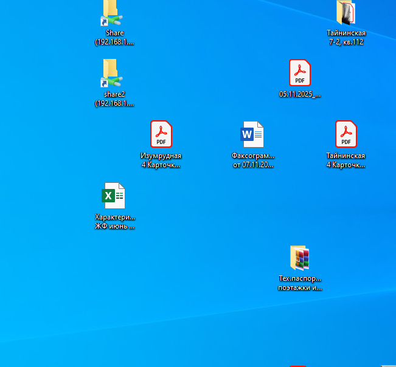This screenshot has width=396, height=367.
Task: Click the label text "Характери... ЖФ июнь ..."
Action: point(114,221)
